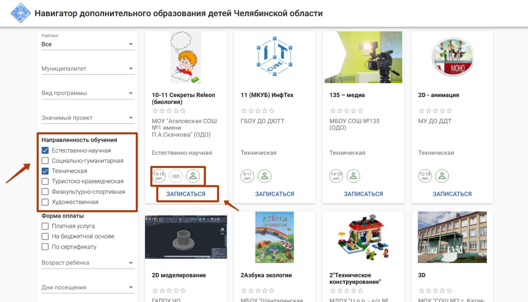
Task: Click the person icon on the 11 (МКУБ) ИнфТех card
Action: [x=265, y=176]
